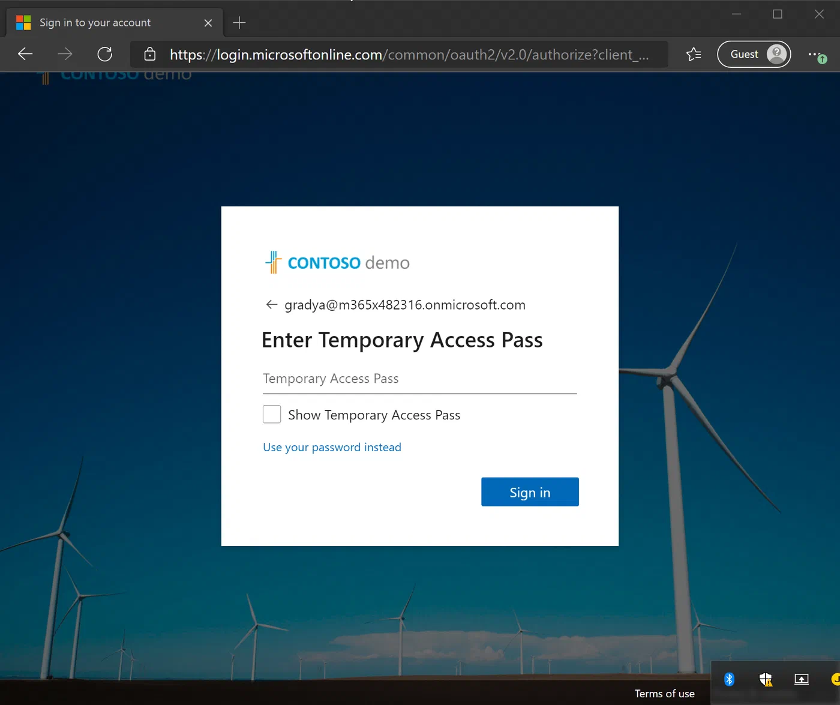The width and height of the screenshot is (840, 705).
Task: Reload the sign-in page
Action: pos(105,54)
